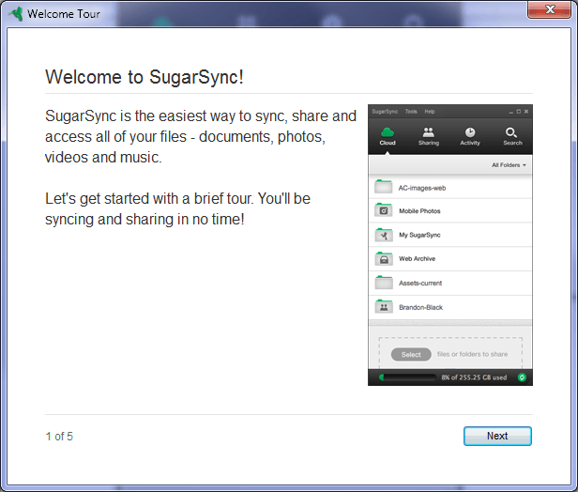
Task: Open the Tools menu in preview
Action: [411, 112]
